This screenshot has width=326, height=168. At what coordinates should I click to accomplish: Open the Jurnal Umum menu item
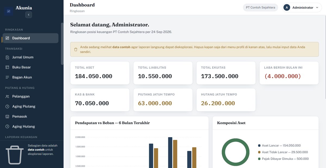coord(30,57)
